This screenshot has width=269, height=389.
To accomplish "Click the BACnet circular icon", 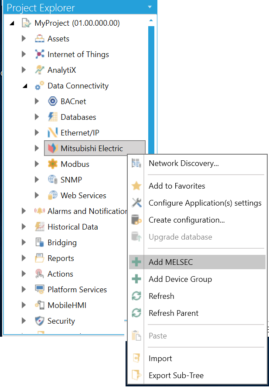I will [53, 101].
